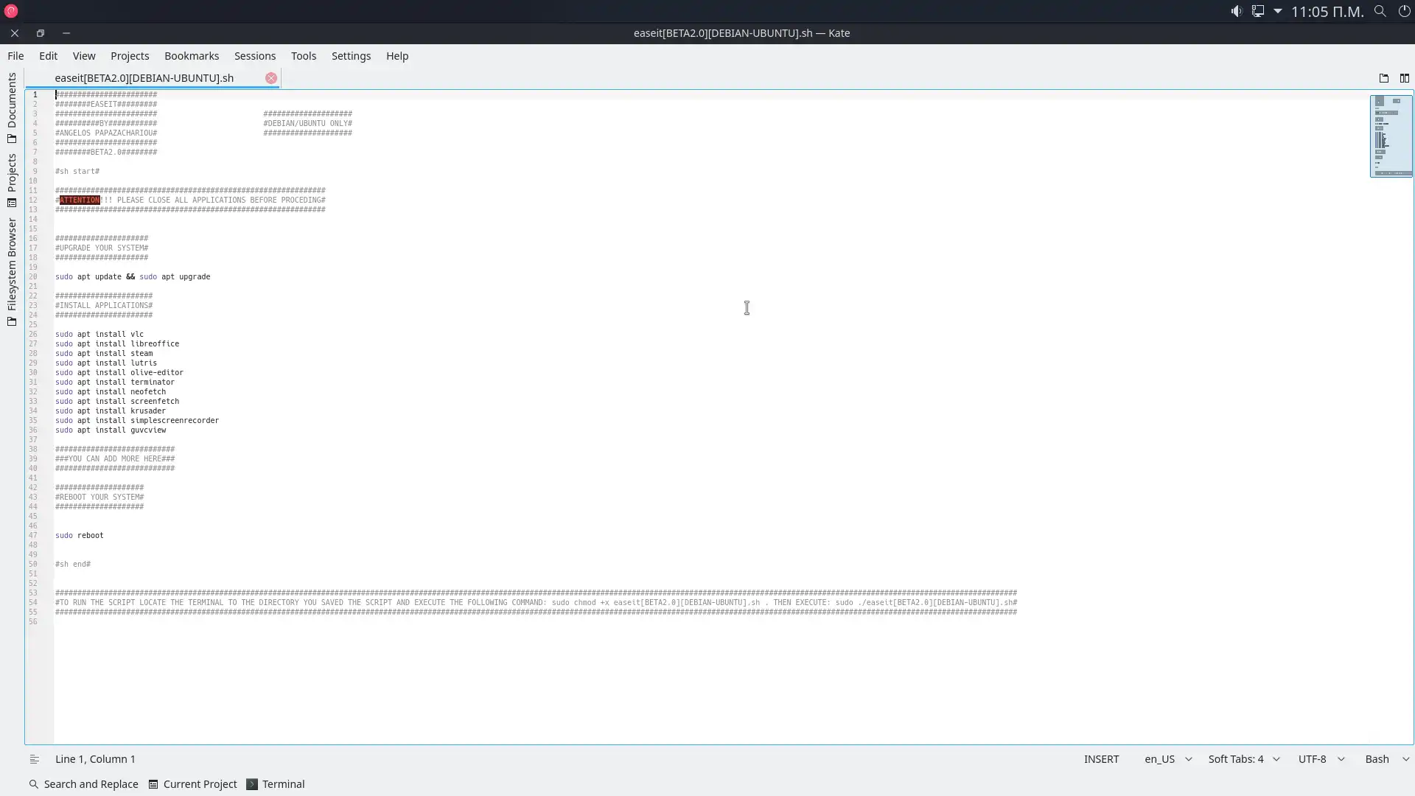Open the Sessions menu
Image resolution: width=1415 pixels, height=796 pixels.
click(255, 56)
